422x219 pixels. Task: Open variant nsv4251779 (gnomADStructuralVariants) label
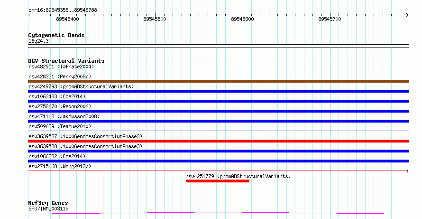pos(238,176)
